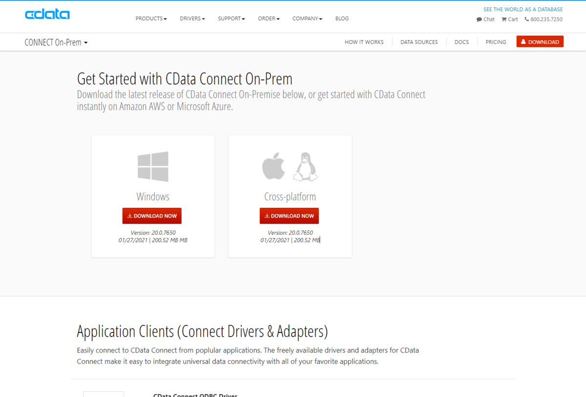Click the Windows logo icon

click(x=153, y=166)
